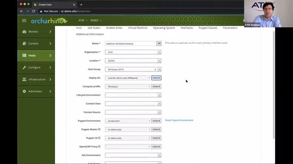Open the Organization select field
This screenshot has width=293, height=164.
[133, 52]
